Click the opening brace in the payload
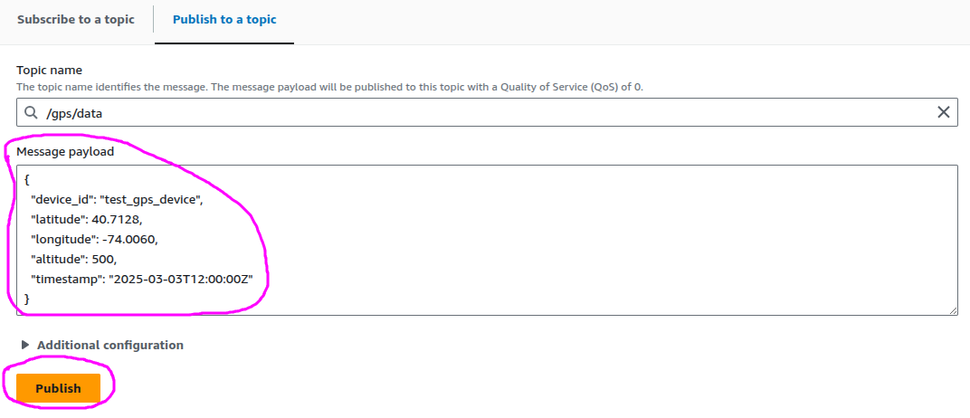Viewport: 970px width, 418px height. pos(28,180)
